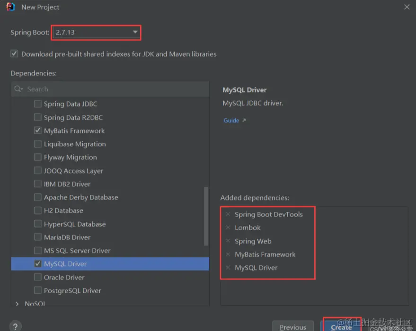Remove Spring Boot DevTools from added dependencies
This screenshot has height=331, width=416.
(228, 214)
